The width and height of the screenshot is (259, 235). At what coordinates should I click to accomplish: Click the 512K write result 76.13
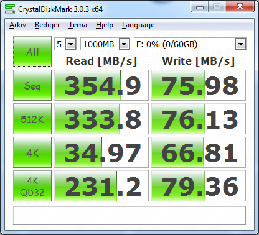click(199, 119)
